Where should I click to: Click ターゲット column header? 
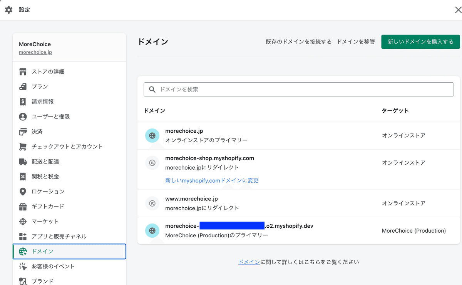click(395, 110)
